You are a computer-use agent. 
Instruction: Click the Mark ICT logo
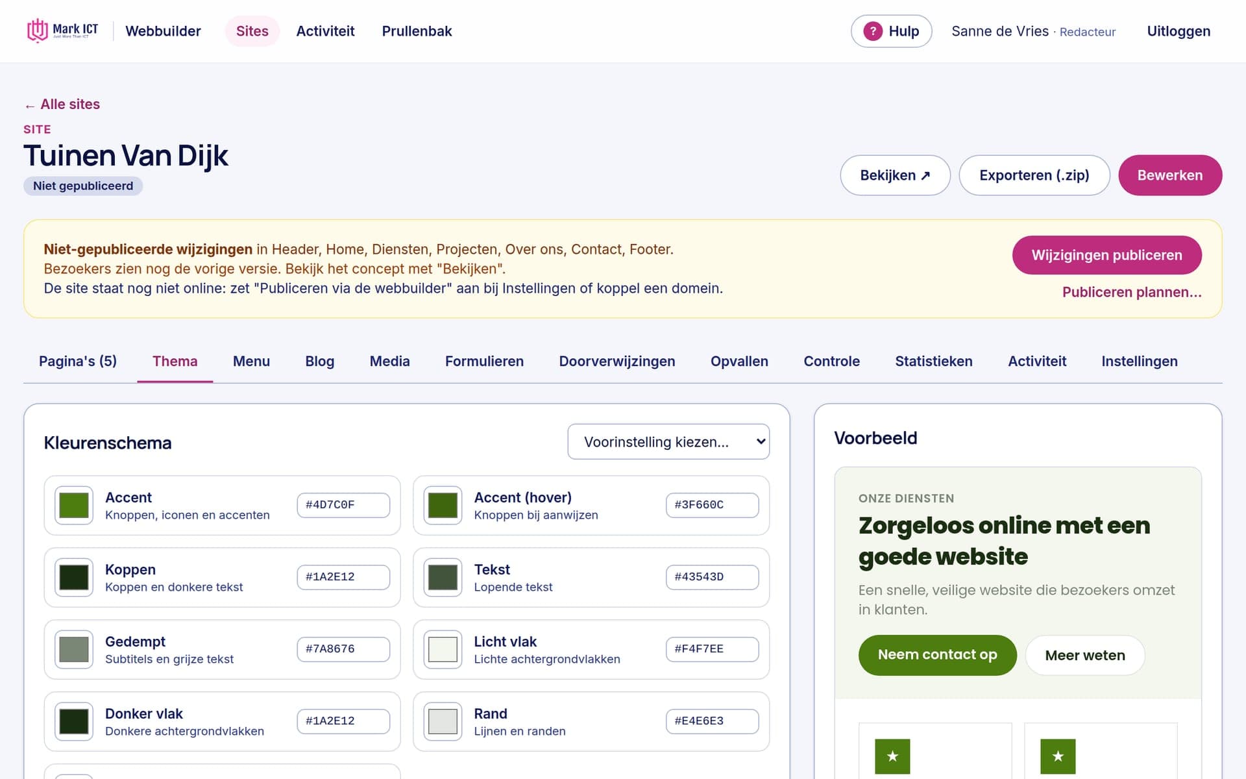tap(63, 31)
